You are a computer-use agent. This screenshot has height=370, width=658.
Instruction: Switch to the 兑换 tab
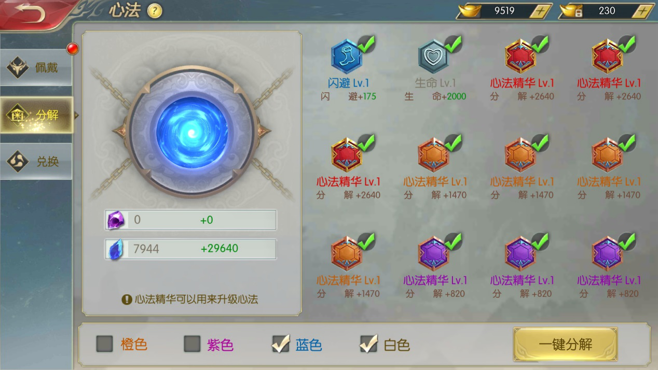[36, 161]
